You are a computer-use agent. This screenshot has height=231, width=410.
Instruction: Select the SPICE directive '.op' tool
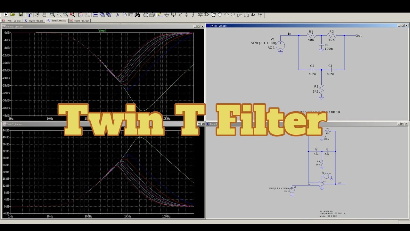[259, 15]
